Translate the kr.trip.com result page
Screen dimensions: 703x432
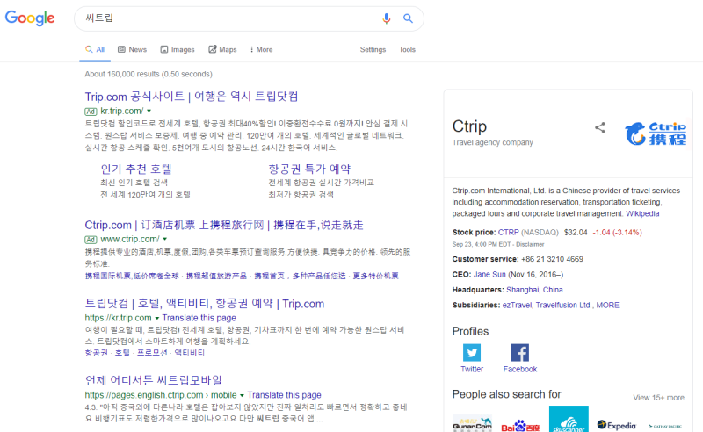[199, 318]
